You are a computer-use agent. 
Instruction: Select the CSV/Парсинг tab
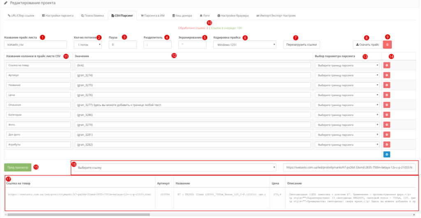(x=122, y=16)
